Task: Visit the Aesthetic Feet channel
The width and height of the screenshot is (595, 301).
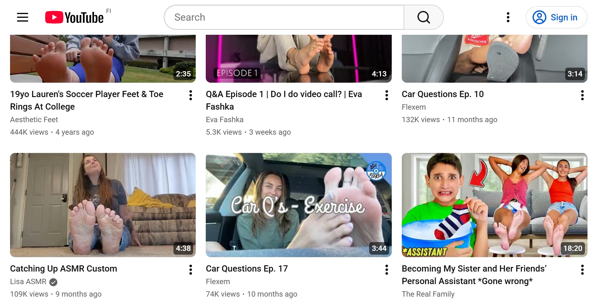Action: tap(34, 120)
